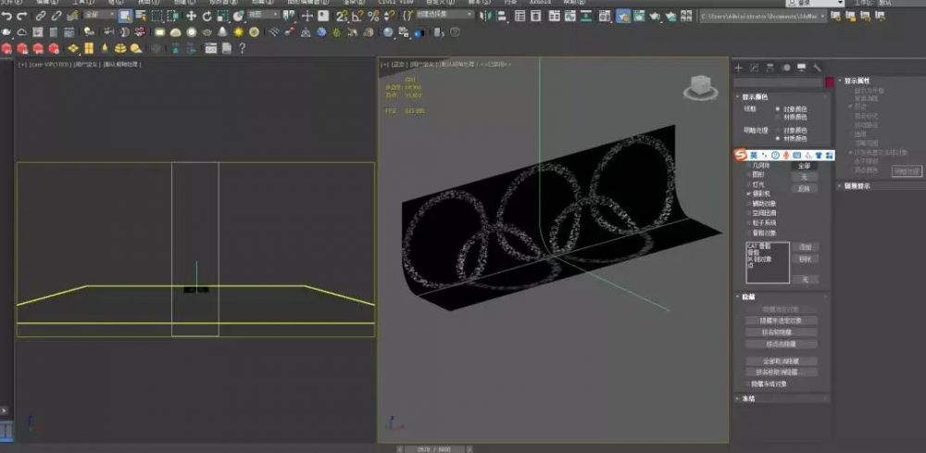Open the selection filter 全部 dropdown
The width and height of the screenshot is (926, 453).
coord(99,14)
